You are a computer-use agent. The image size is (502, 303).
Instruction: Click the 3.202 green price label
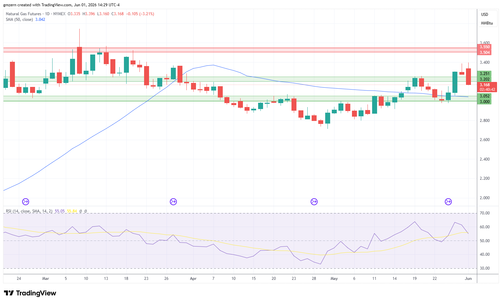coord(485,79)
